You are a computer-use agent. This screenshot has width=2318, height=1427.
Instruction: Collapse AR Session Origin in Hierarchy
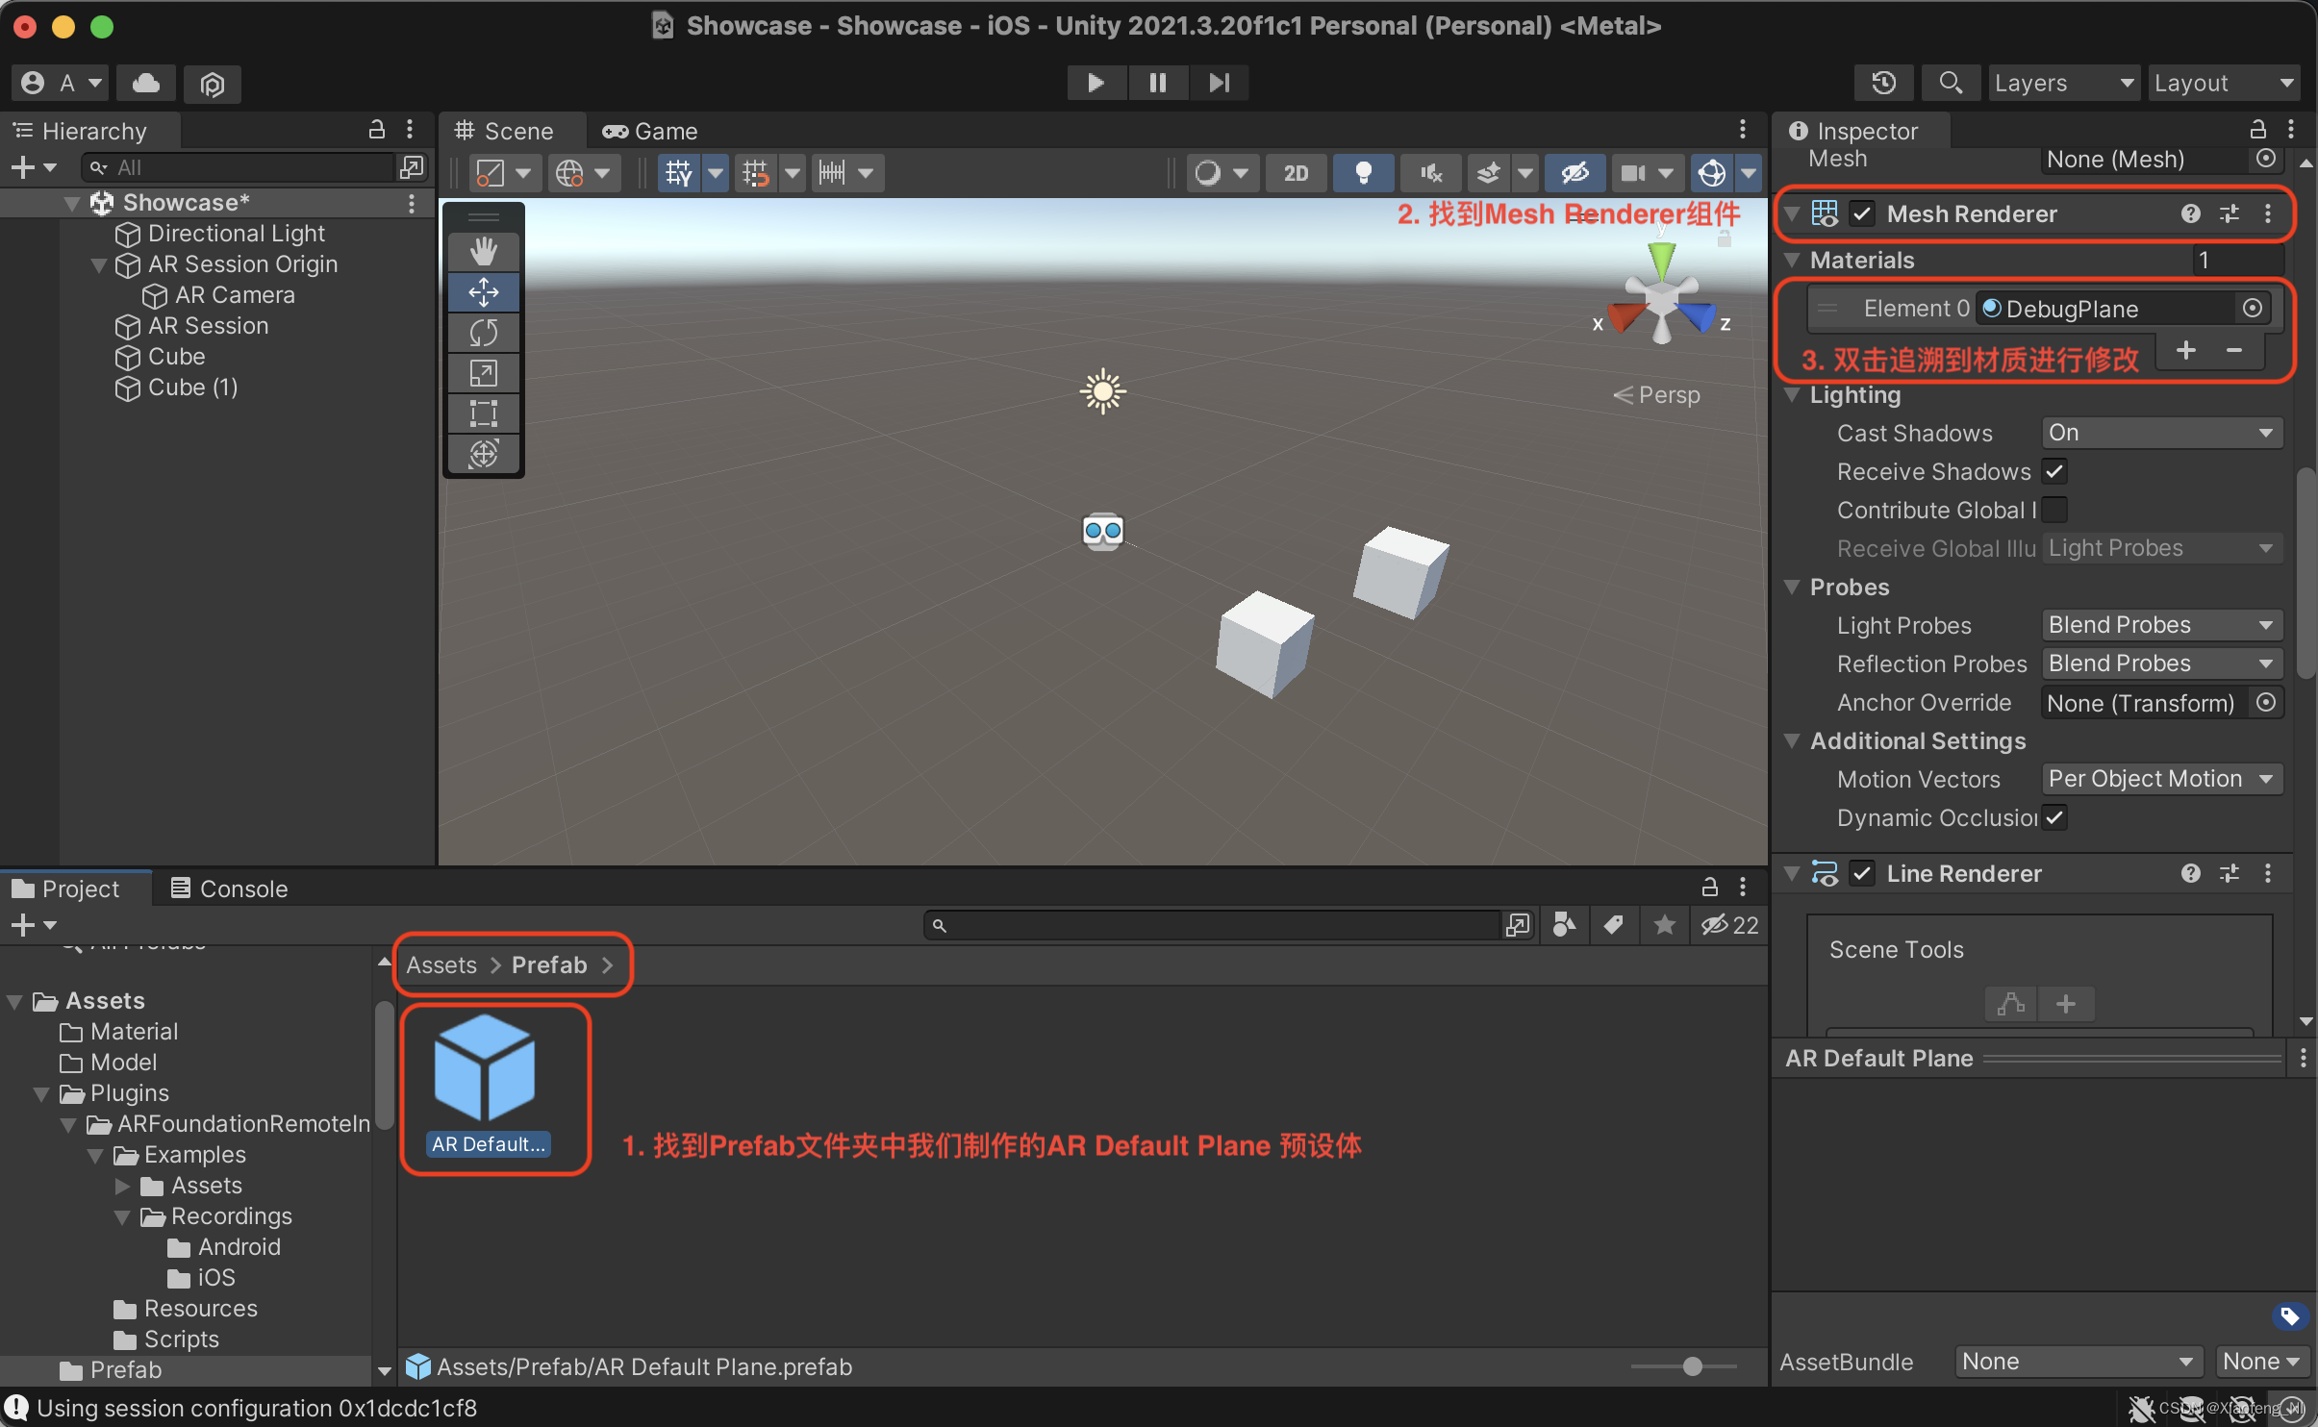(99, 264)
